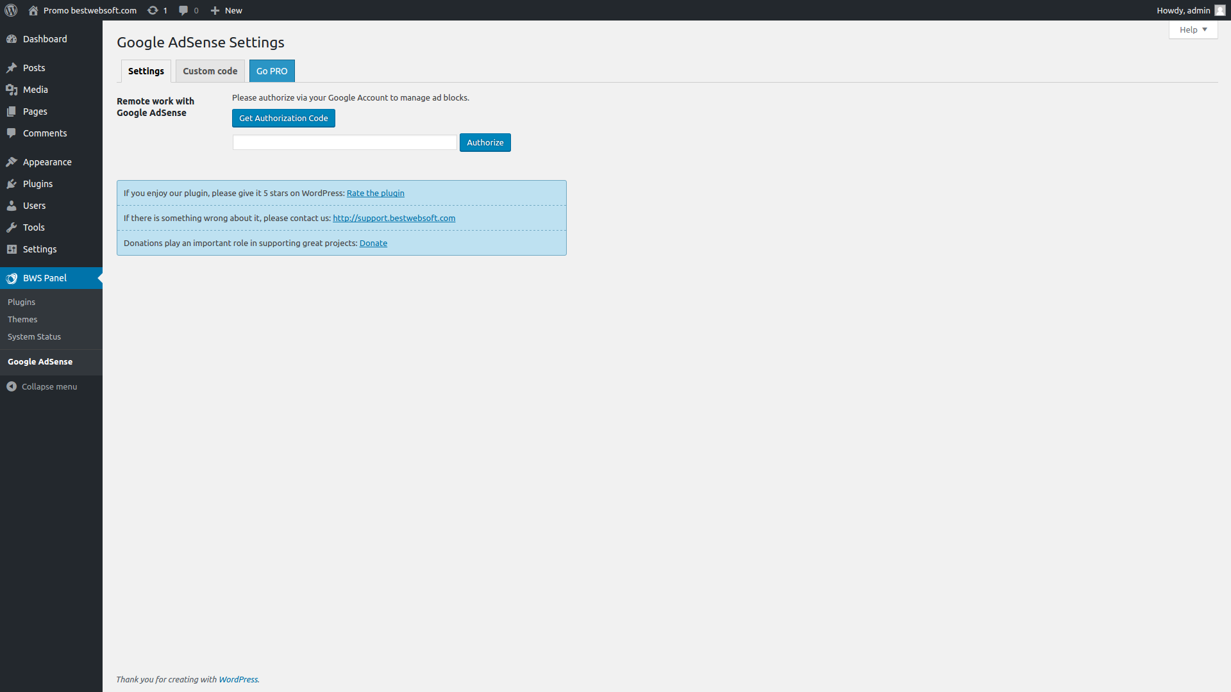This screenshot has height=692, width=1231.
Task: Open Themes under BWS Panel
Action: point(22,319)
